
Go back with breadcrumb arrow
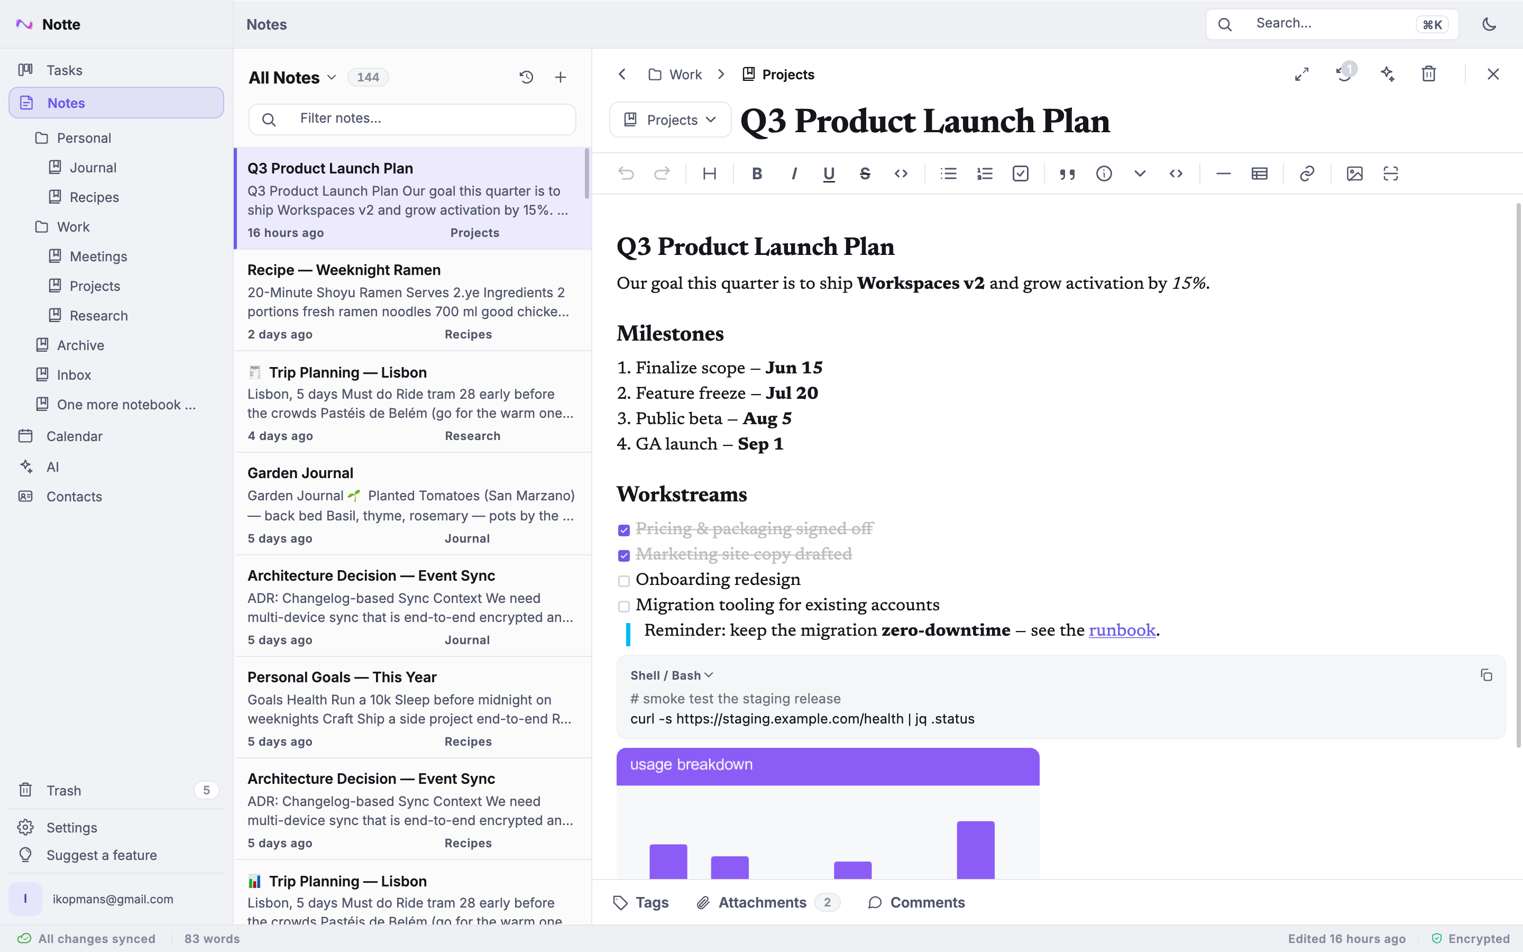[x=622, y=74]
